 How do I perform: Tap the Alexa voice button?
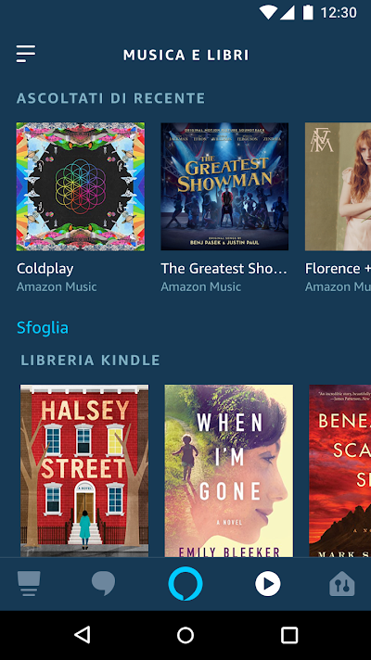pyautogui.click(x=185, y=584)
